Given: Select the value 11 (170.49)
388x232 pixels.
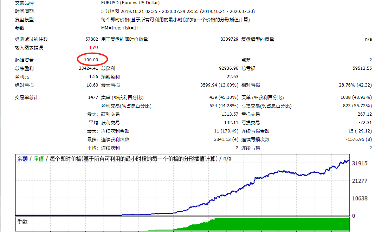Looking at the screenshot, I should (x=226, y=131).
